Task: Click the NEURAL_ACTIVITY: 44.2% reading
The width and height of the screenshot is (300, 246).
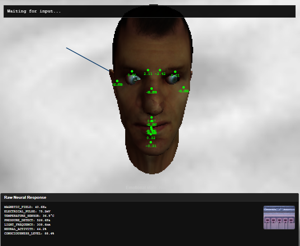Action: coord(25,229)
